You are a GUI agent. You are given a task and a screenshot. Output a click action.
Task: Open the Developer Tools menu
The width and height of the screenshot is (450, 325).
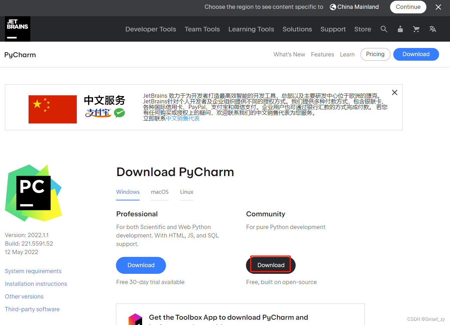point(150,29)
